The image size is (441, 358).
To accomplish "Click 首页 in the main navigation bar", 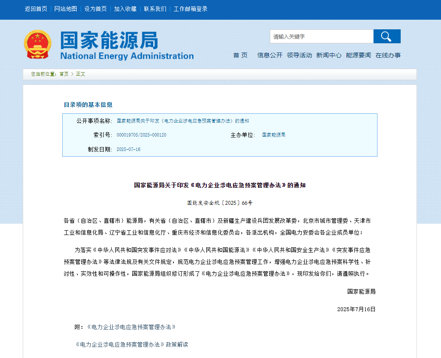I will (240, 55).
